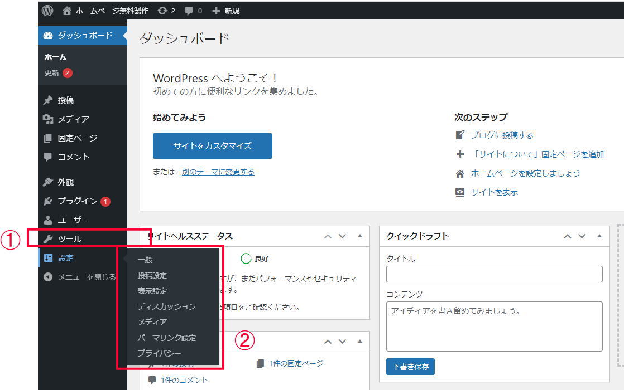This screenshot has height=390, width=624.
Task: Move クイックドラフト panel up
Action: pyautogui.click(x=568, y=236)
